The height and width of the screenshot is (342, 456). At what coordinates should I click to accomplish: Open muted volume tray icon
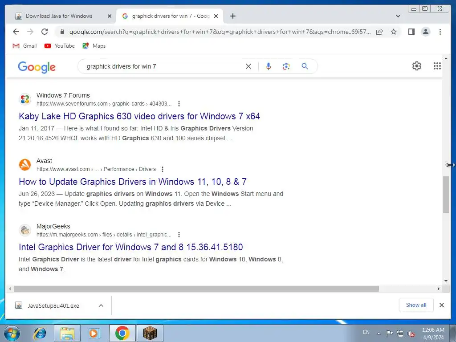tap(411, 334)
